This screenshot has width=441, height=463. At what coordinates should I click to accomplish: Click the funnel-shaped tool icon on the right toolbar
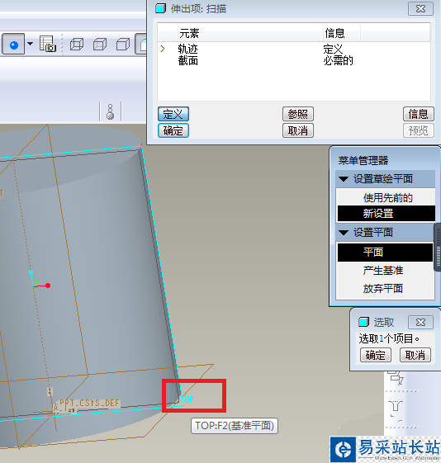[x=396, y=406]
